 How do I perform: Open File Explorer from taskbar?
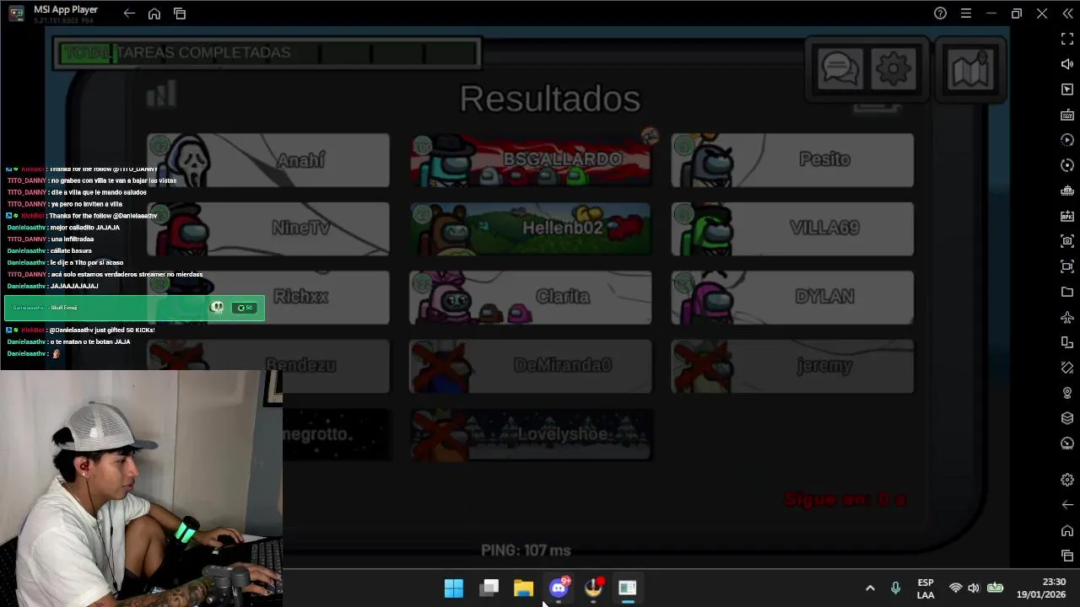[523, 588]
